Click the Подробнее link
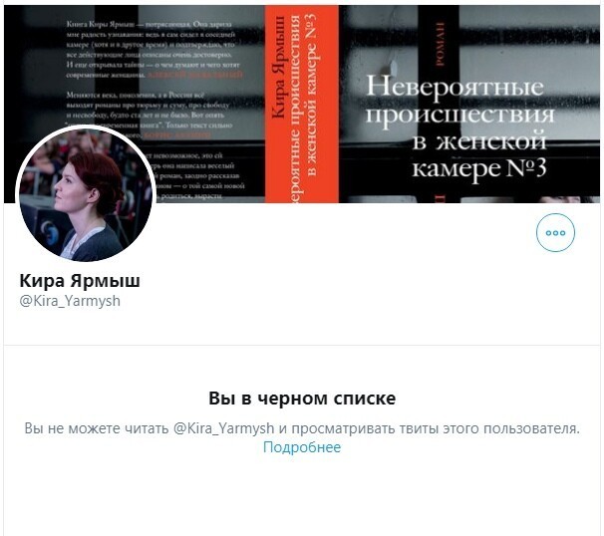 point(302,447)
